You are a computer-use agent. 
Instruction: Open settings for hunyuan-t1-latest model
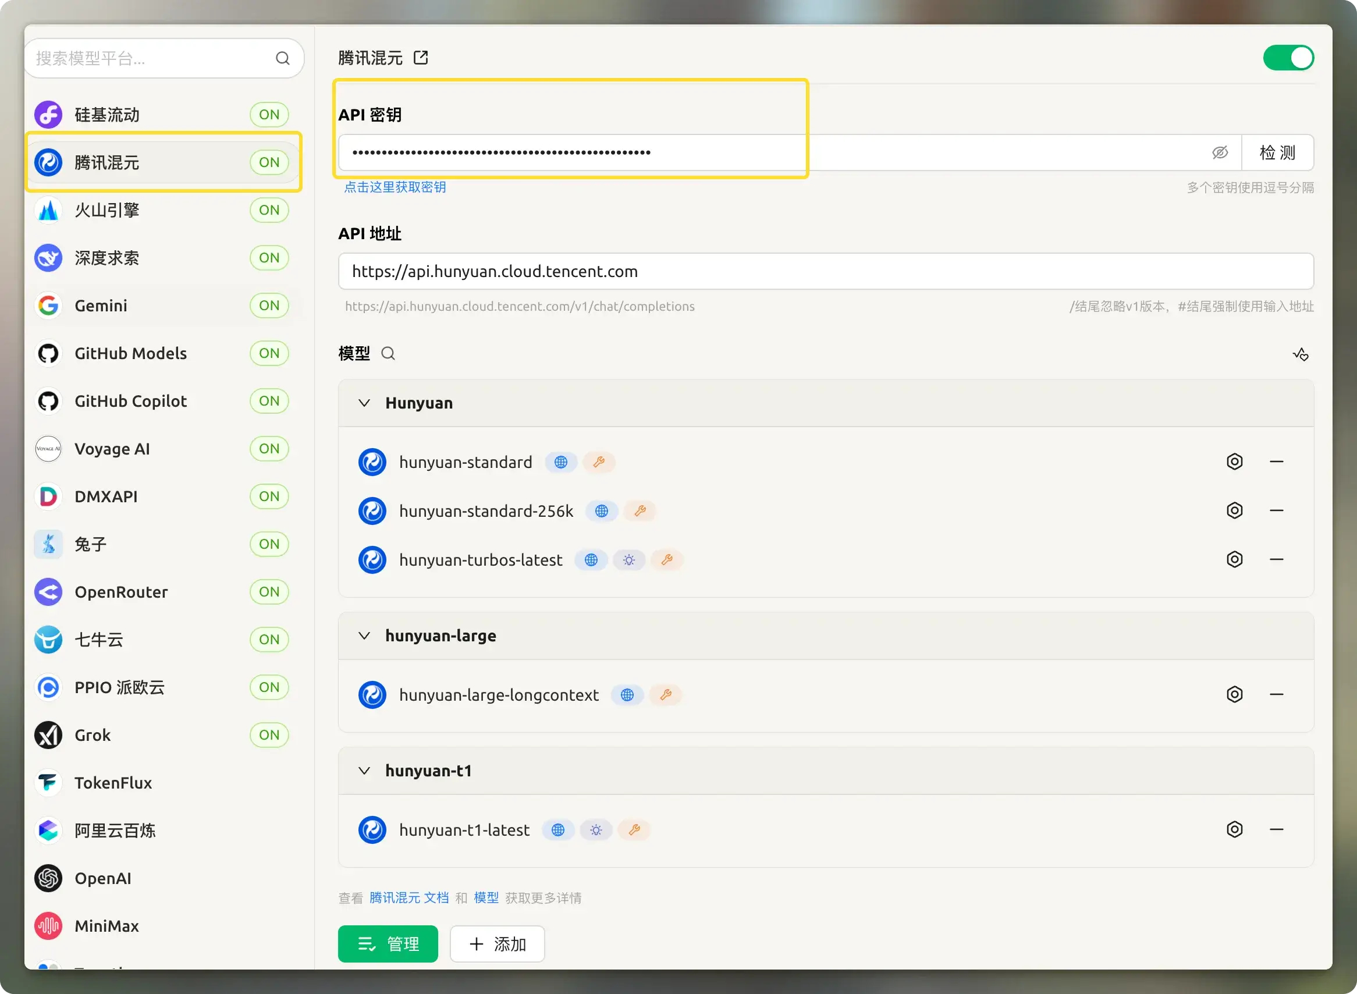1234,830
